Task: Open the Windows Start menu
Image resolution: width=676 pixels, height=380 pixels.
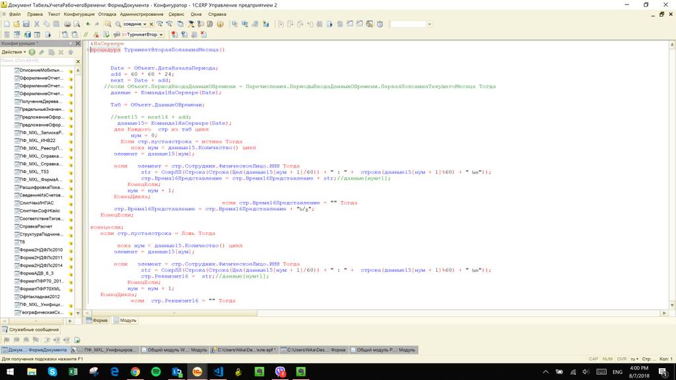Action: (x=11, y=371)
